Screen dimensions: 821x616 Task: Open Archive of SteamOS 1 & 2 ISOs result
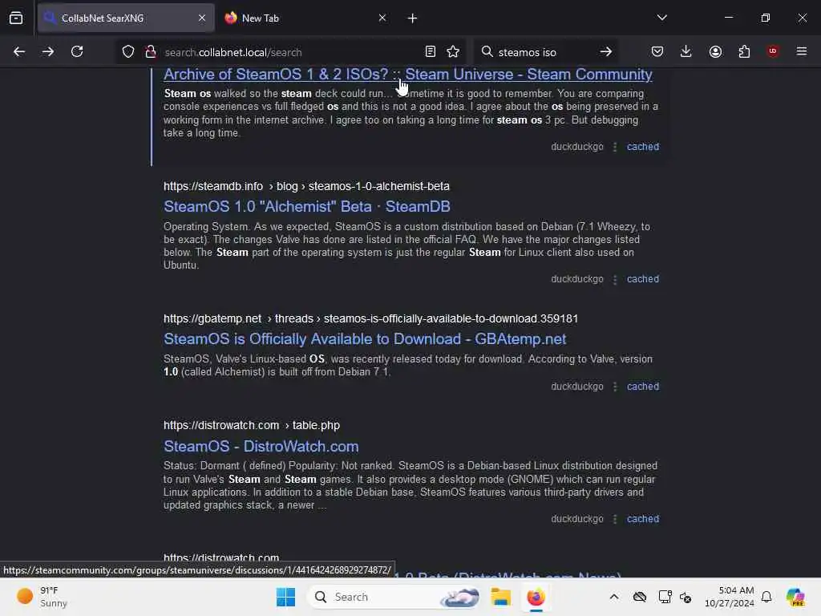[x=408, y=75]
